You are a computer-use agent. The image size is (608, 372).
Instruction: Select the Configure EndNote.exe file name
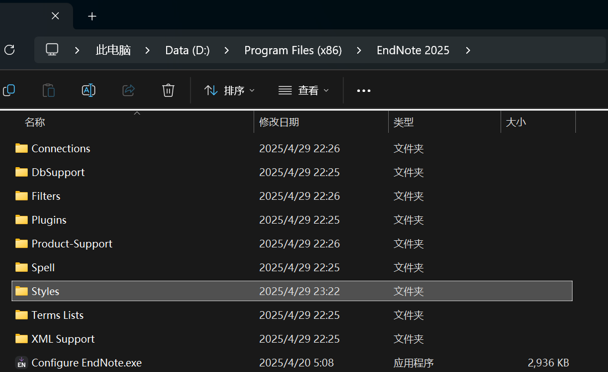coord(87,363)
